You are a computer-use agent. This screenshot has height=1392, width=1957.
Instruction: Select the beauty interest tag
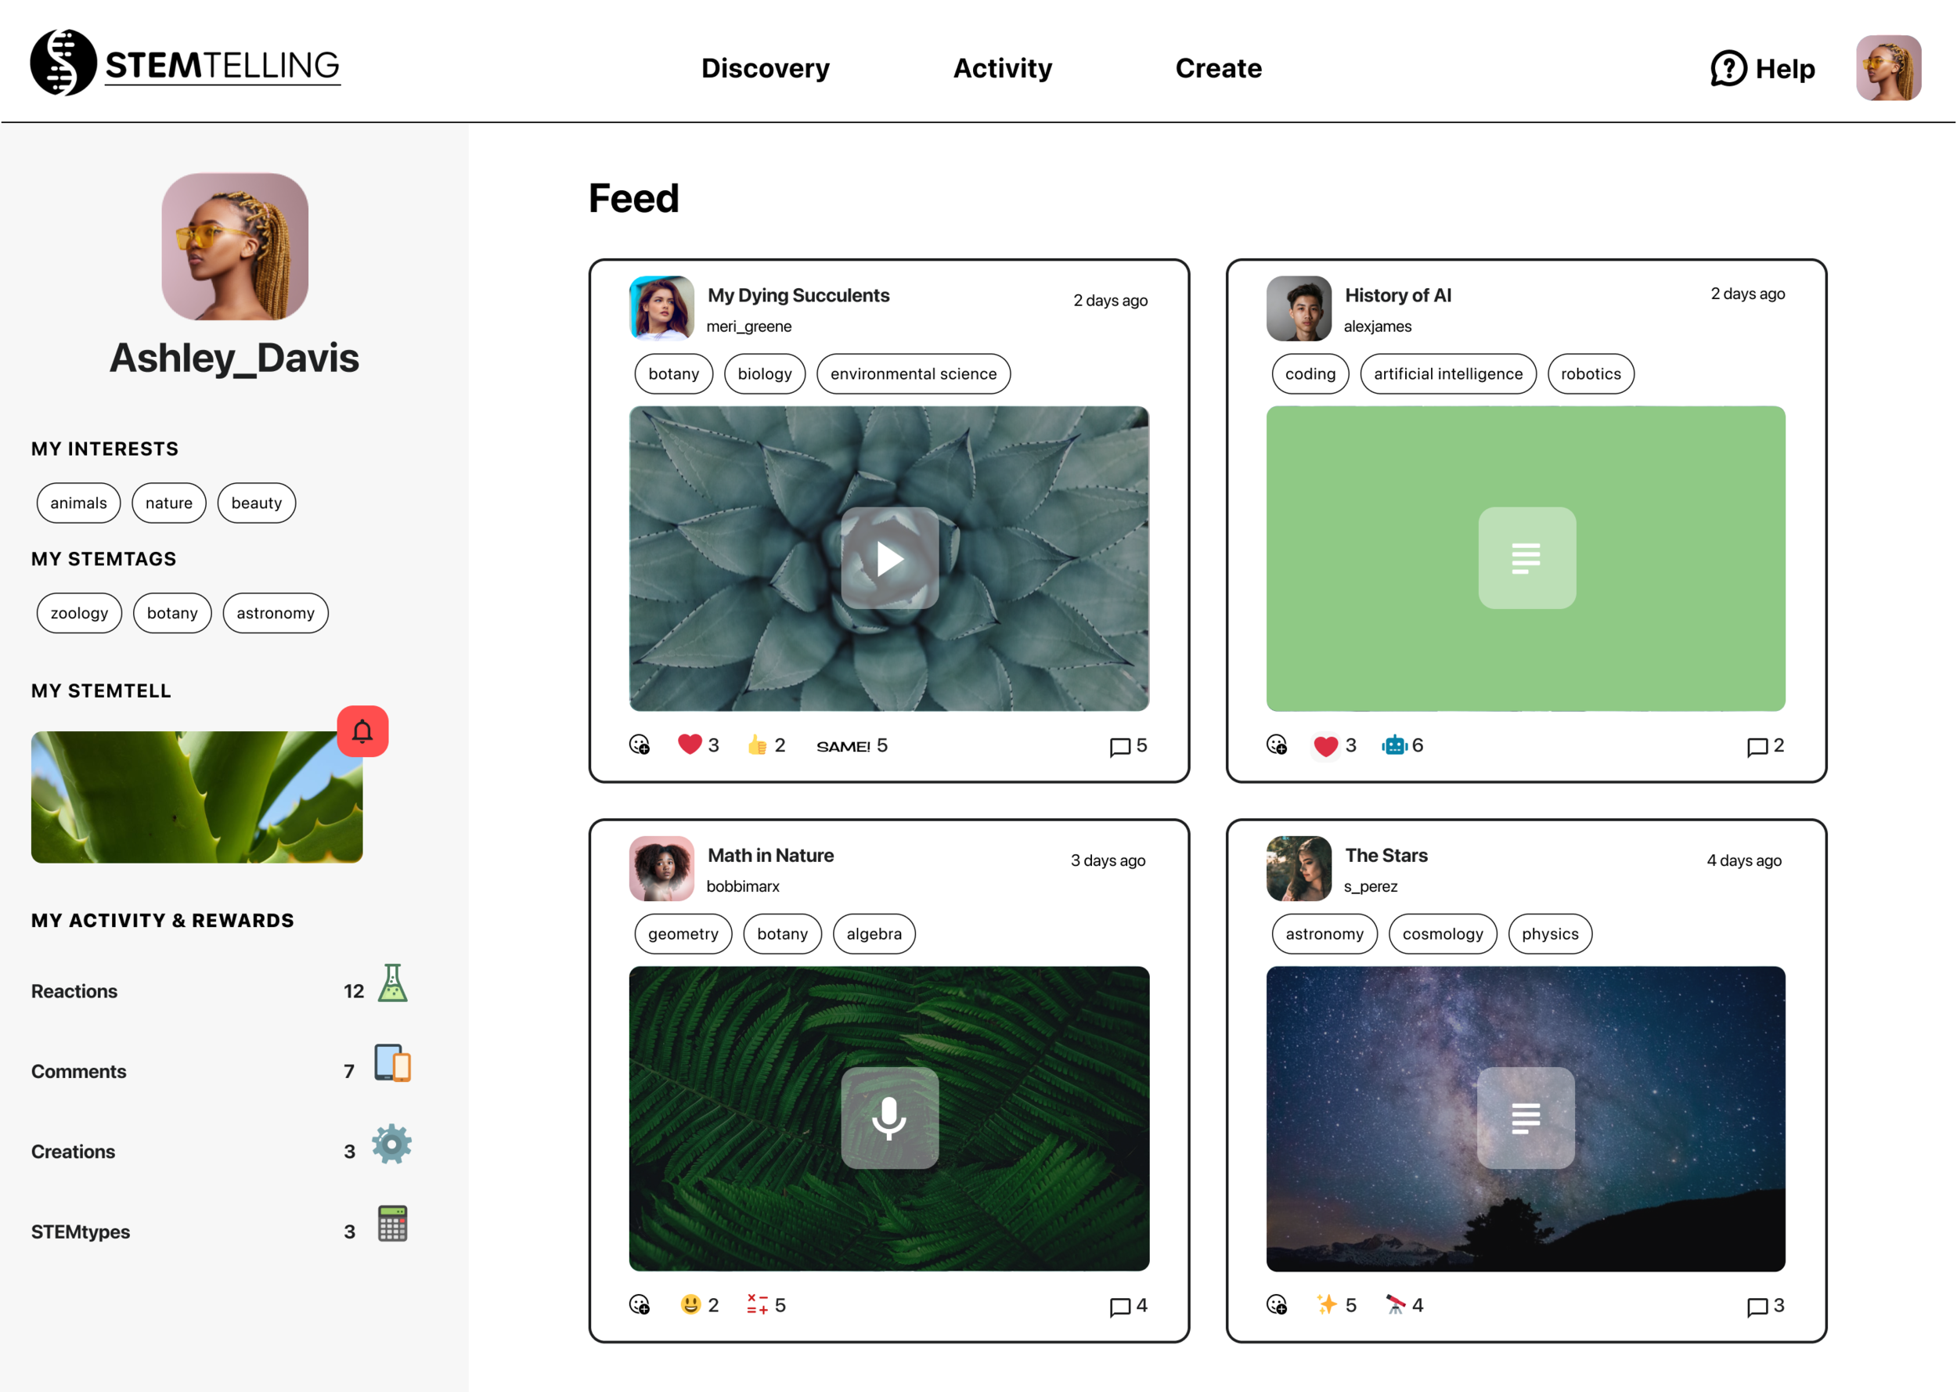(x=256, y=503)
